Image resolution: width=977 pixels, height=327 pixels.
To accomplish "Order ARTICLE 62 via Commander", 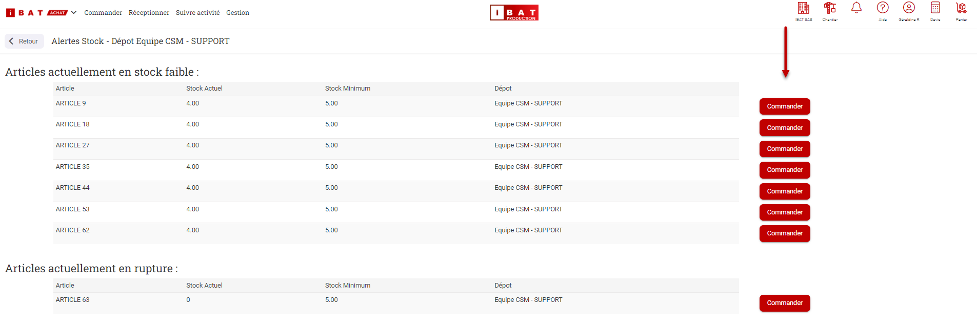I will tap(784, 233).
